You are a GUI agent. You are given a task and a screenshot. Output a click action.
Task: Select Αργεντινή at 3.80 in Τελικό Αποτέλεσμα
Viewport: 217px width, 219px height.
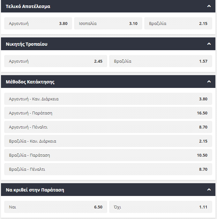38,23
